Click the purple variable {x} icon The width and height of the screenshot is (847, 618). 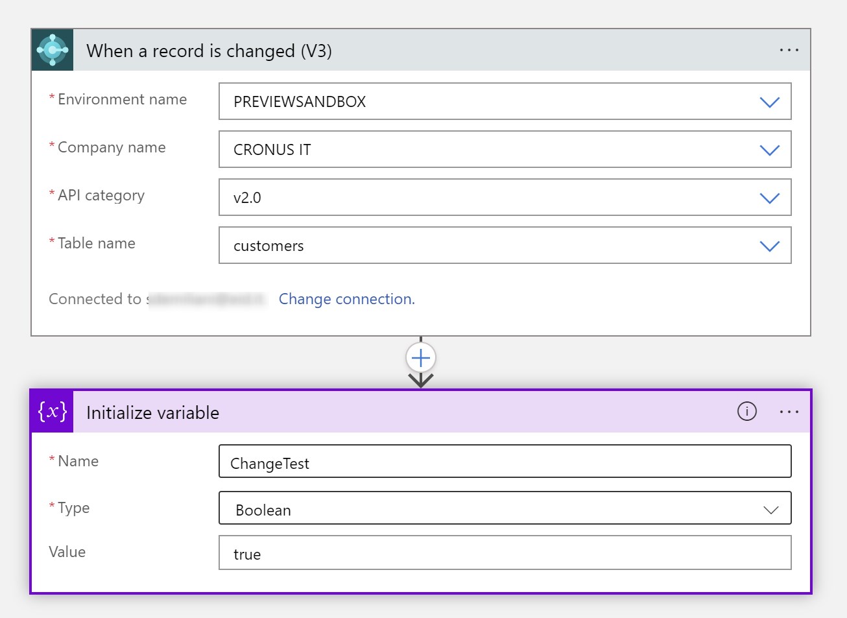pos(52,412)
